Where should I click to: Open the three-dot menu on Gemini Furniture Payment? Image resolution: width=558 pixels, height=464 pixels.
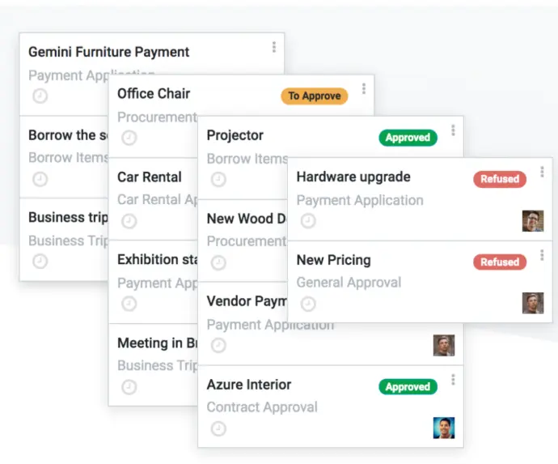click(x=274, y=47)
